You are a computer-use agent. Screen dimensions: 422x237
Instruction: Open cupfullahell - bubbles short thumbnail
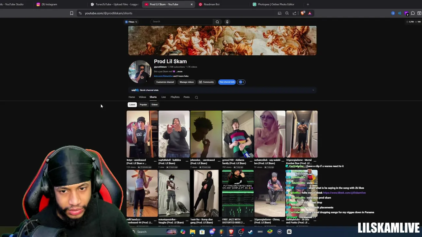174,134
